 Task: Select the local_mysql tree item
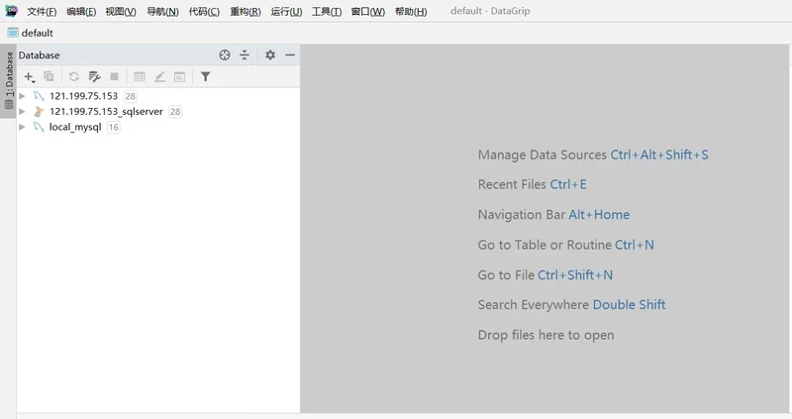click(75, 127)
